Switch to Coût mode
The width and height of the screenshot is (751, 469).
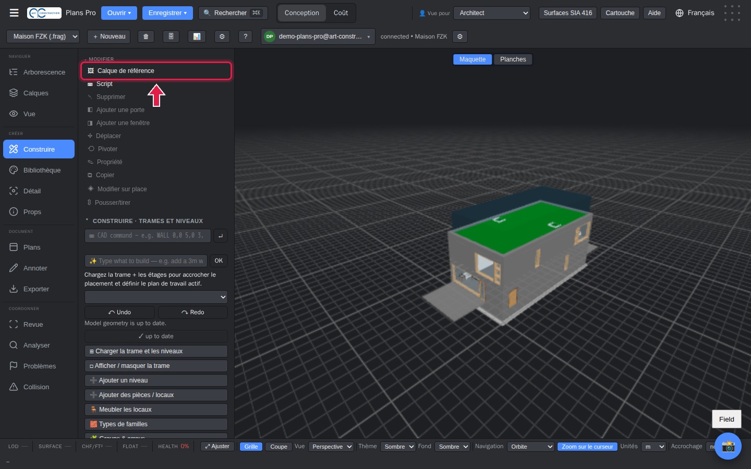pos(341,13)
